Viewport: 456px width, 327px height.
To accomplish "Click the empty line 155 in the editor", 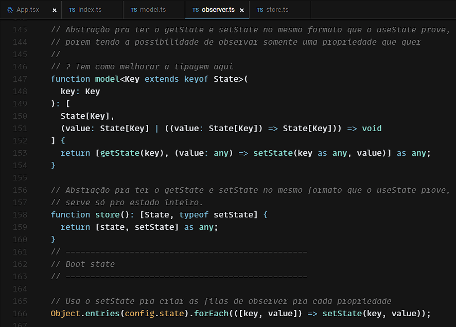I will tap(206, 177).
